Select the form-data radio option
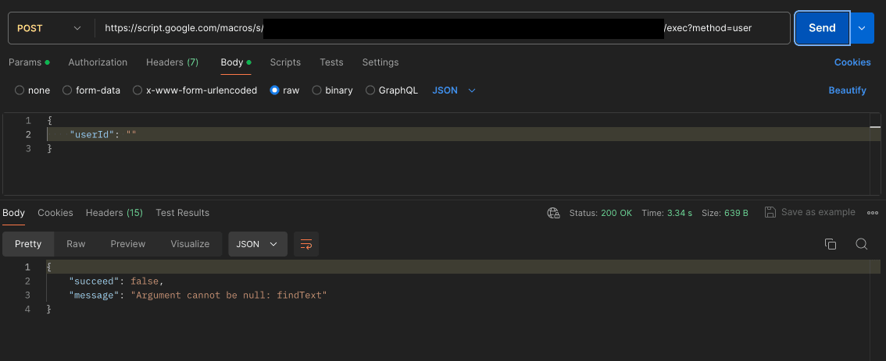 67,90
